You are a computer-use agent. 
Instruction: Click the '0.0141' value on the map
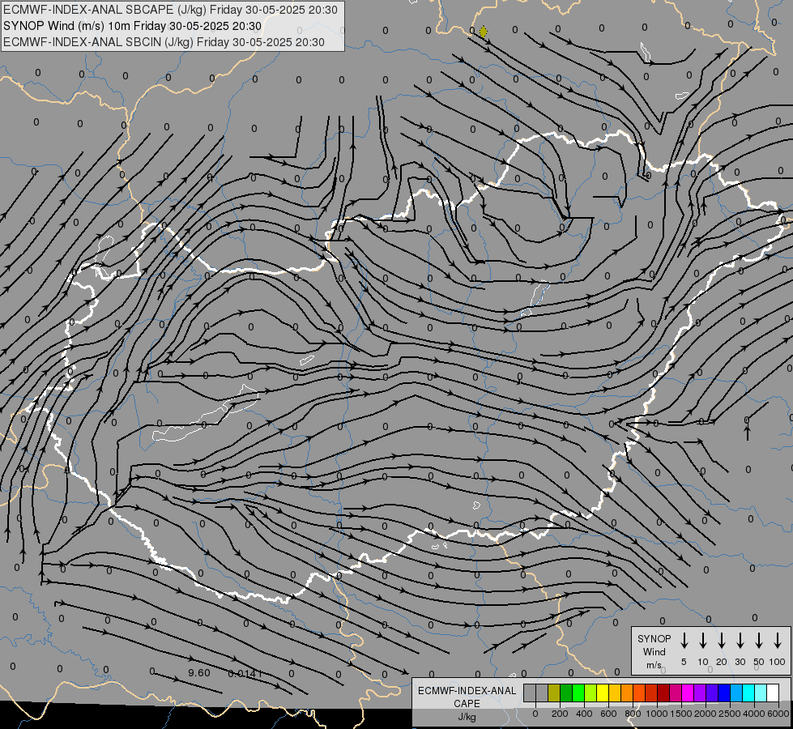point(245,673)
